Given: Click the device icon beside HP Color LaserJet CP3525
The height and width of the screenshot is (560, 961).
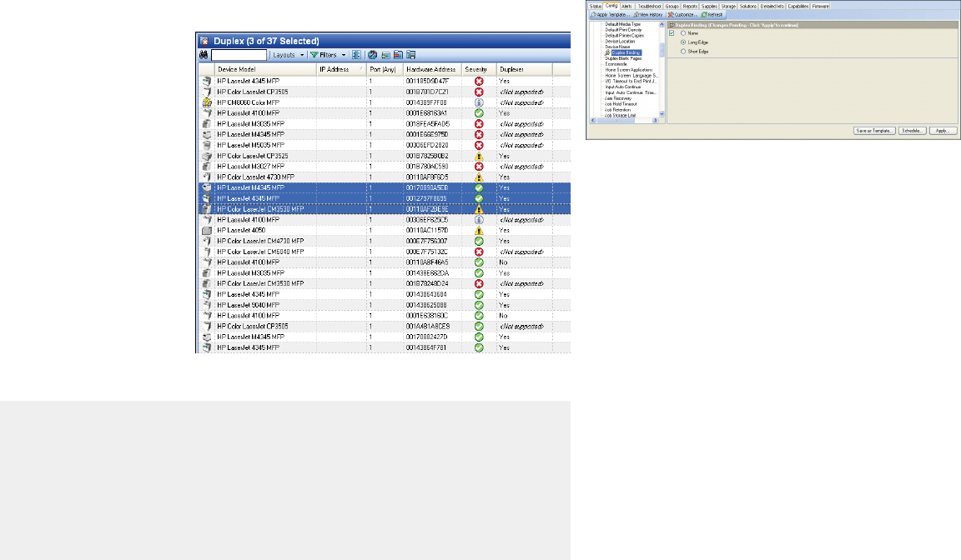Looking at the screenshot, I should coord(207,156).
